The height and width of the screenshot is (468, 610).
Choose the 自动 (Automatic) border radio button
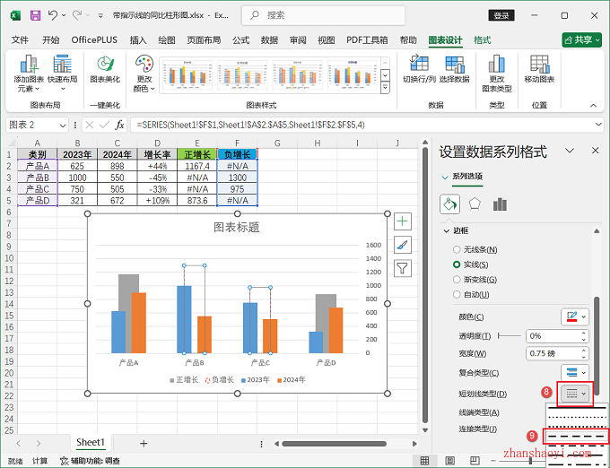coord(457,295)
